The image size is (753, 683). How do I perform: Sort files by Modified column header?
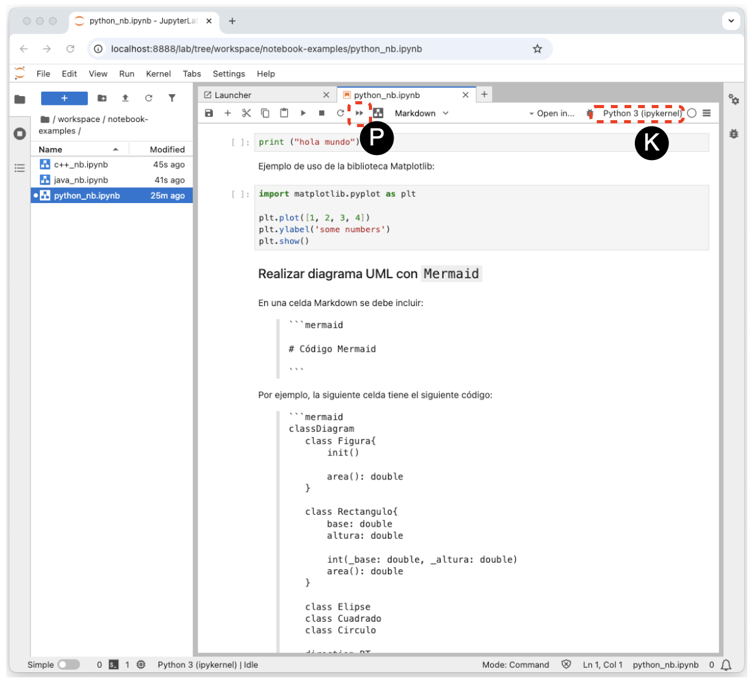161,149
